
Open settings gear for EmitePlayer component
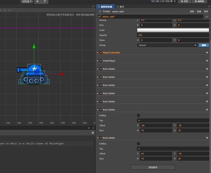point(207,61)
